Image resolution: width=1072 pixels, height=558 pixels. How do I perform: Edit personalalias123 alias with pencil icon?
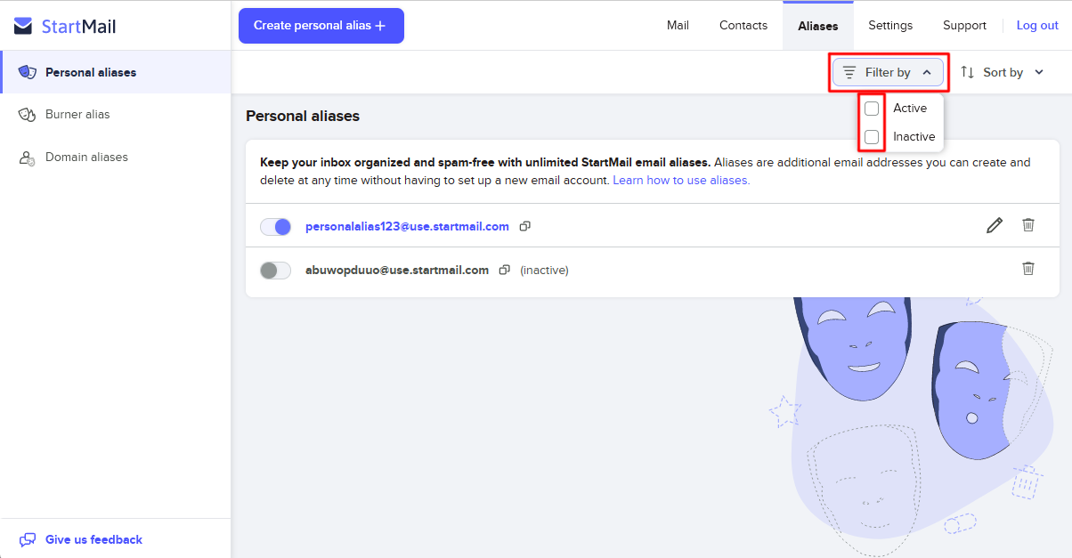pos(995,225)
